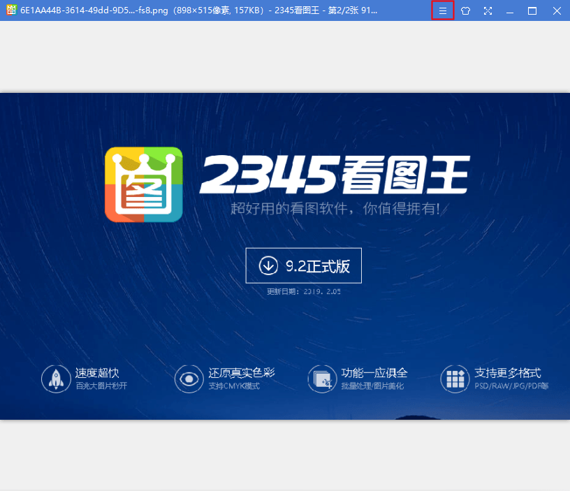Viewport: 570px width, 491px height.
Task: Click the 功能一应俱全 label
Action: pyautogui.click(x=374, y=373)
